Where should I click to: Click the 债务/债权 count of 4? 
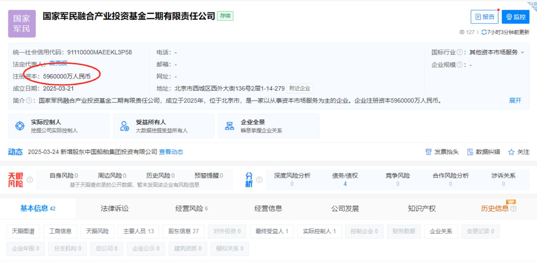click(x=345, y=184)
